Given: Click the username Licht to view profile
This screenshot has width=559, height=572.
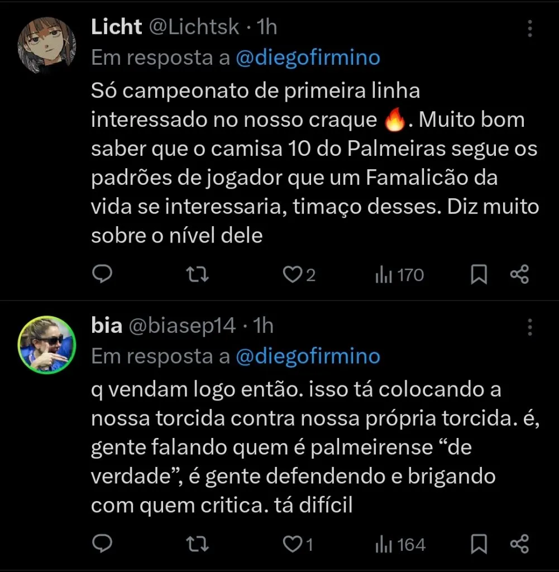Looking at the screenshot, I should coord(116,26).
